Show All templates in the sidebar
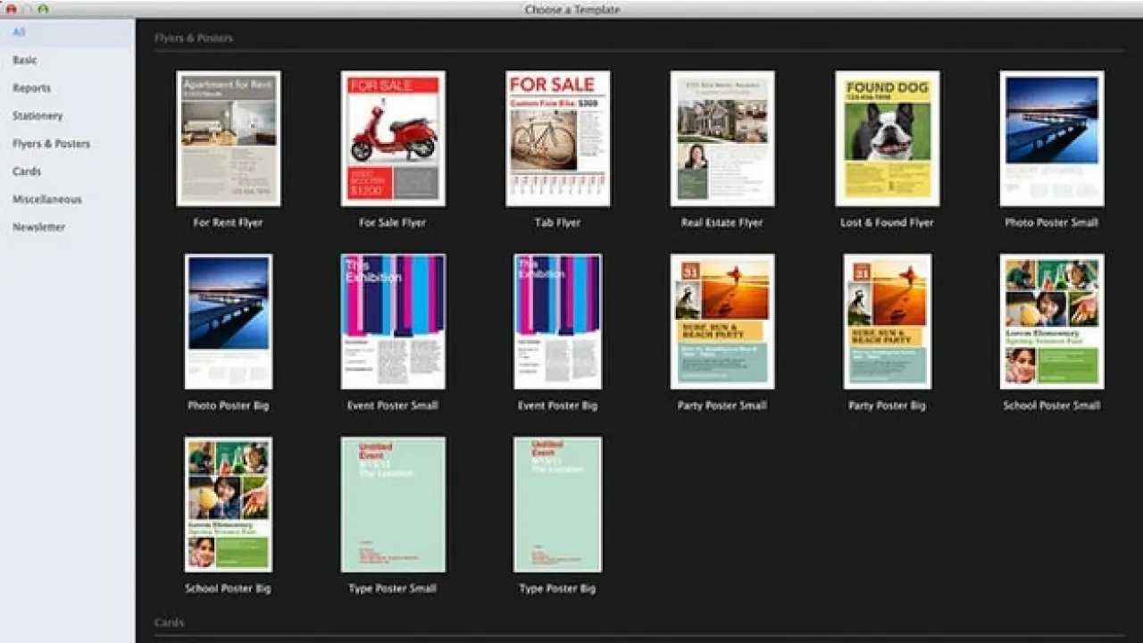 coord(19,32)
